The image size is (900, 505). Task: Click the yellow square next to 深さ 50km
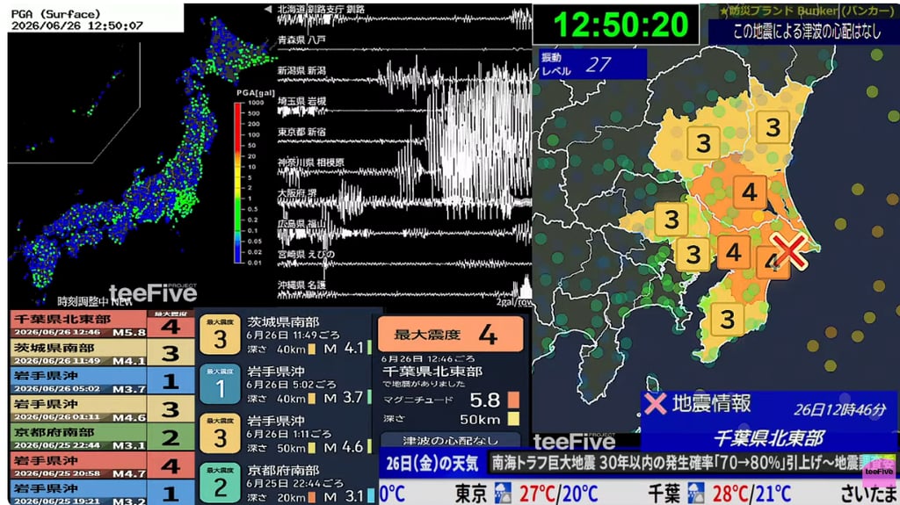click(513, 419)
